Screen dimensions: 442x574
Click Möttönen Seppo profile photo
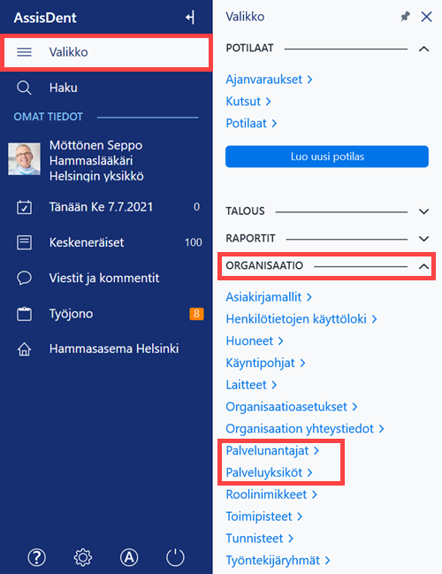click(x=25, y=159)
